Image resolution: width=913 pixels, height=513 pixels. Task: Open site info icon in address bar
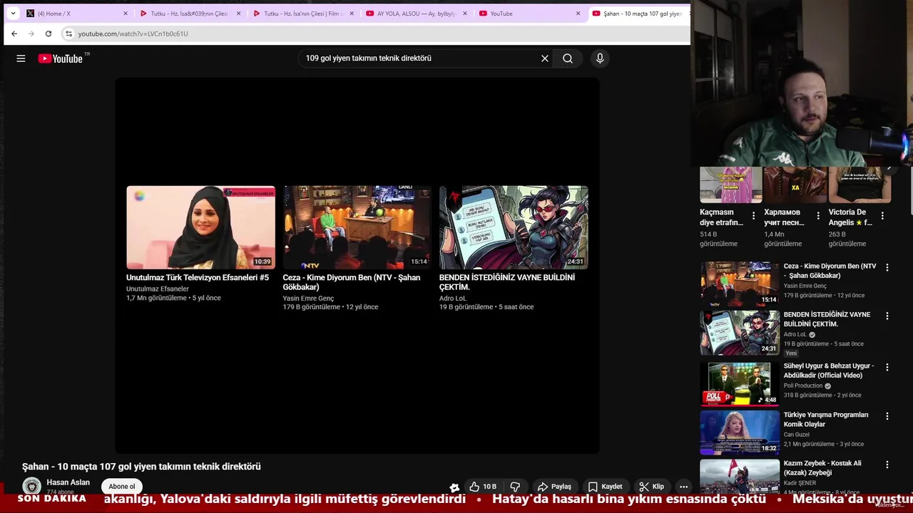pos(68,33)
